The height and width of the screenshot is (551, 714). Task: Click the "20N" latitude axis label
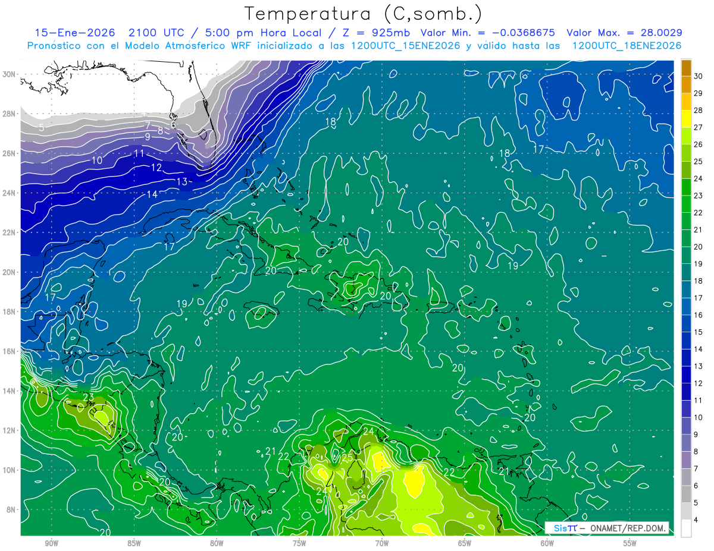[9, 272]
